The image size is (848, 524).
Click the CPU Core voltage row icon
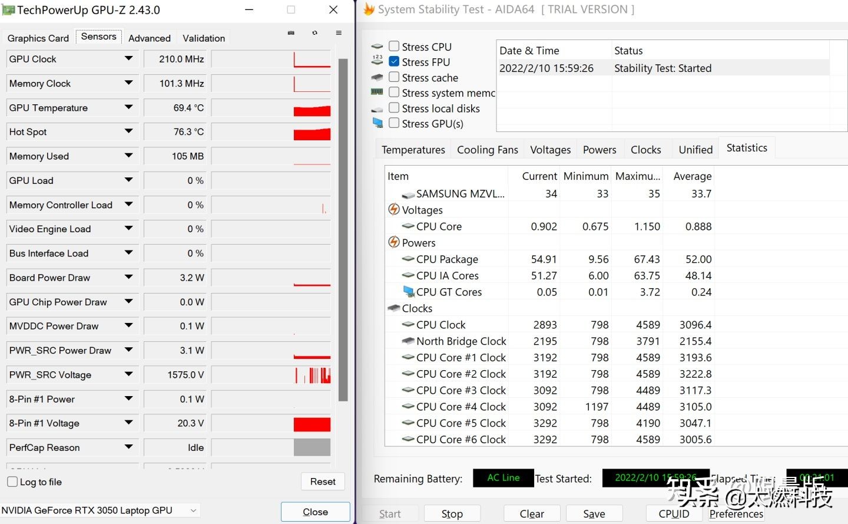(408, 226)
